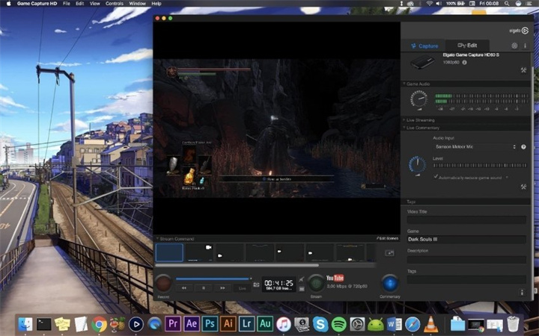Open the info icon beside preferences gear

coord(525,46)
